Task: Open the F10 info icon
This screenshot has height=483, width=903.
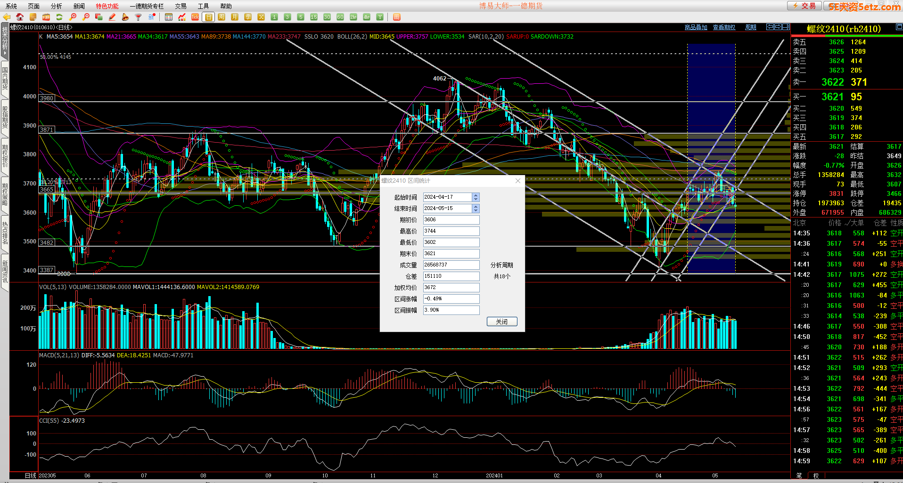Action: 46,17
